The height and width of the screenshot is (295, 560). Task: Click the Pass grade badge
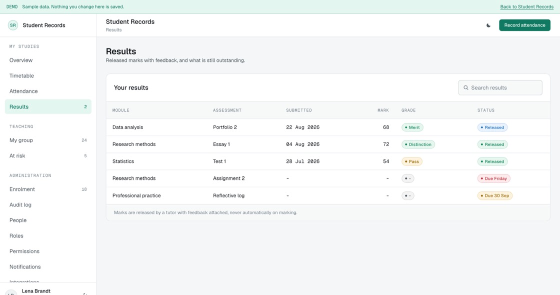pos(412,162)
